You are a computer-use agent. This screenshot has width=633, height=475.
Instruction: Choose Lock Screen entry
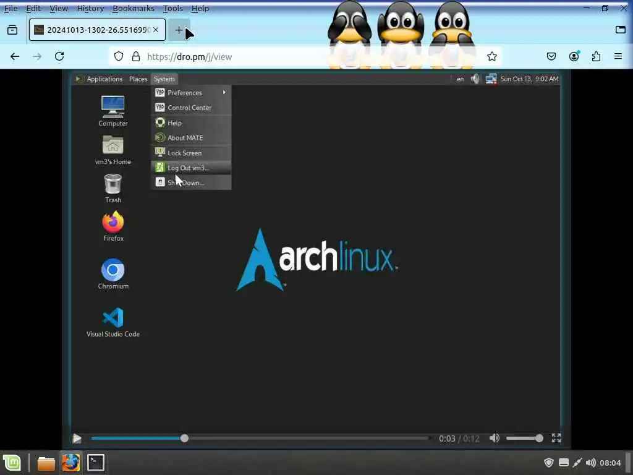tap(192, 153)
